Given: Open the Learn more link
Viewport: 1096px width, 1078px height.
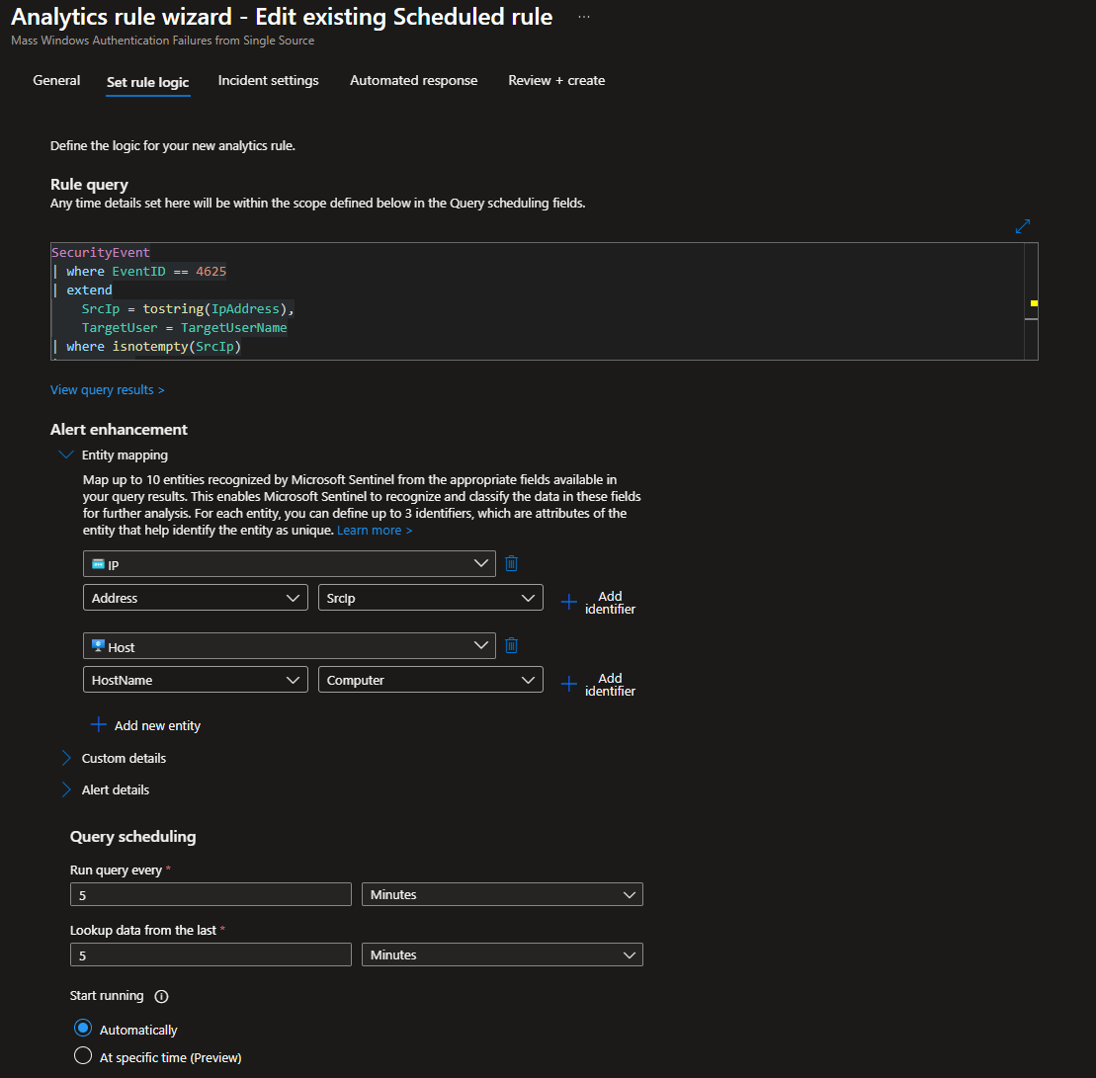Looking at the screenshot, I should point(374,531).
